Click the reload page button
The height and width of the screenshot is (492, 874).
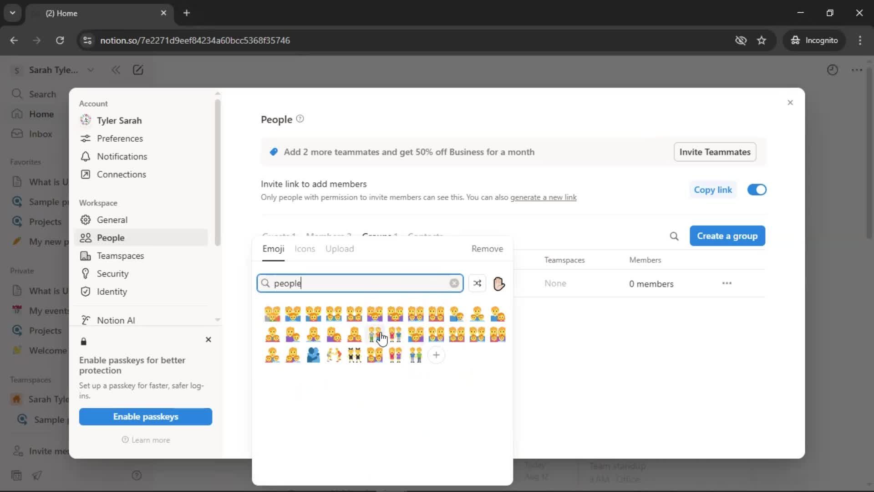pos(60,40)
